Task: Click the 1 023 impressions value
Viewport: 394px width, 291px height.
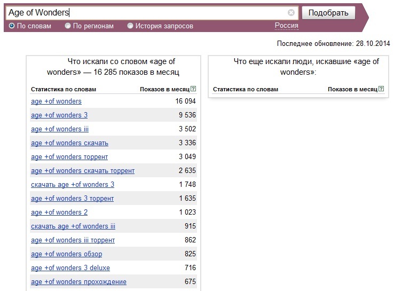Action: point(187,212)
